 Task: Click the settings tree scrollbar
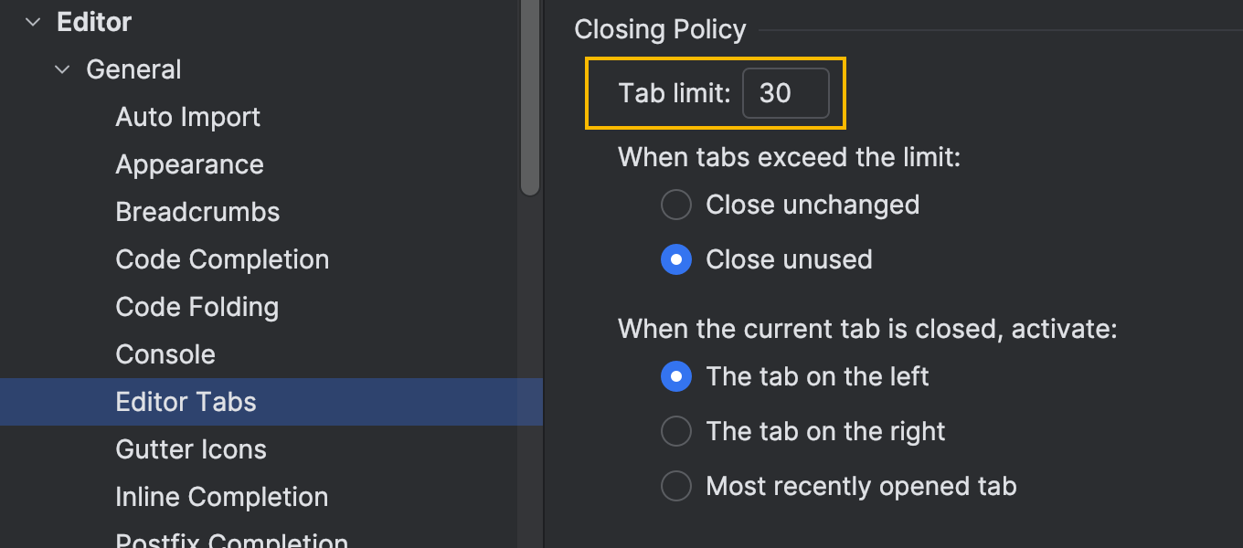(530, 100)
